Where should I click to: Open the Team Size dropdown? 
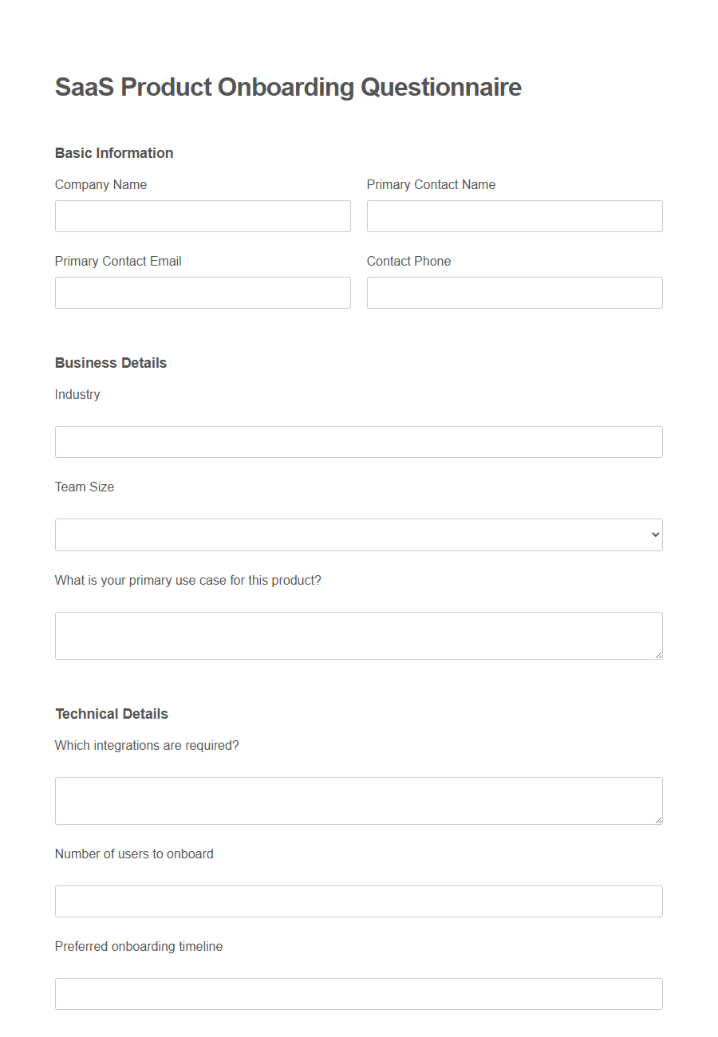click(358, 534)
